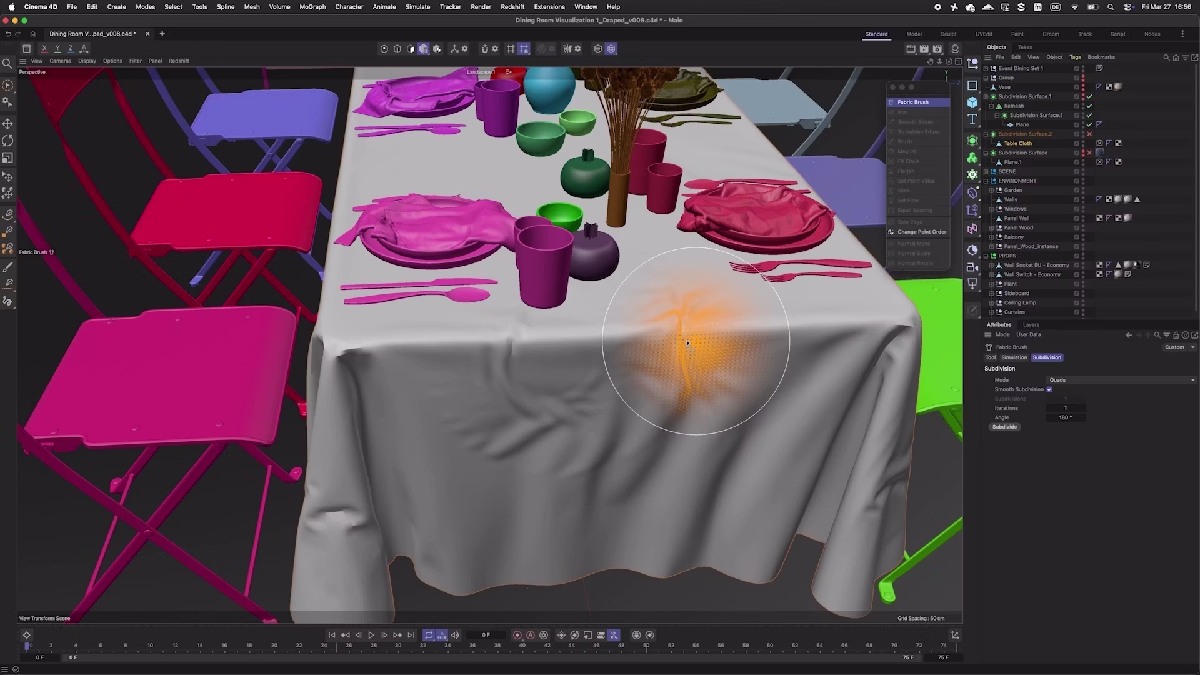Go to end of timeline
The height and width of the screenshot is (675, 1200).
pos(411,635)
